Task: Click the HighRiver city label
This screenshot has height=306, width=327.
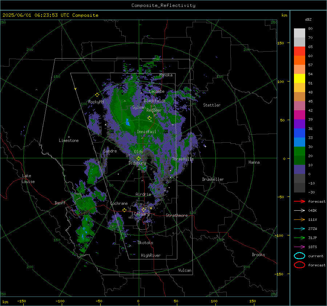Action: 151,255
